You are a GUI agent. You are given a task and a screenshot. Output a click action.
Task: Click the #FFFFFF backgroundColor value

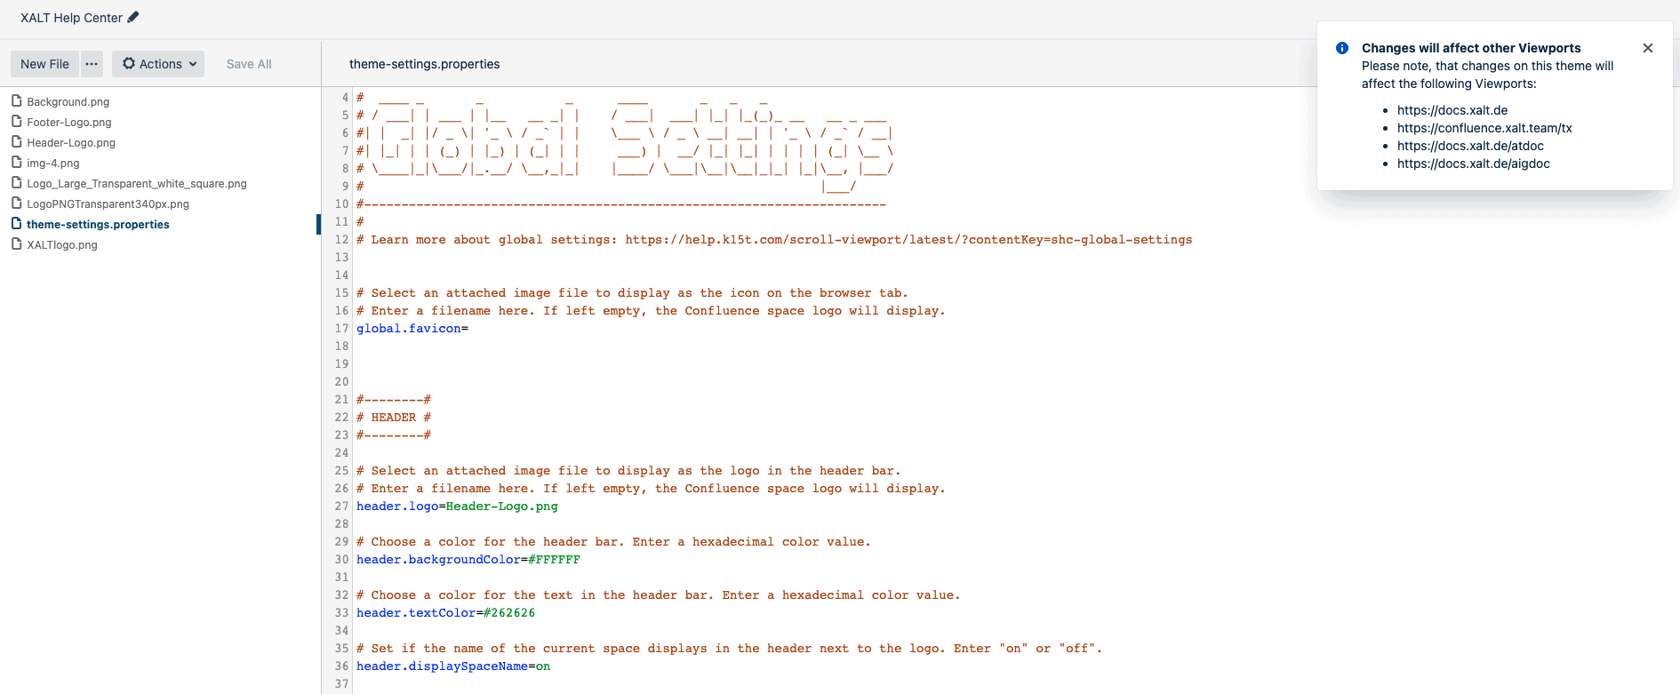(554, 560)
